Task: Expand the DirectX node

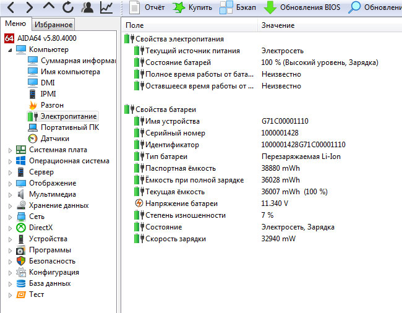Action: 10,228
